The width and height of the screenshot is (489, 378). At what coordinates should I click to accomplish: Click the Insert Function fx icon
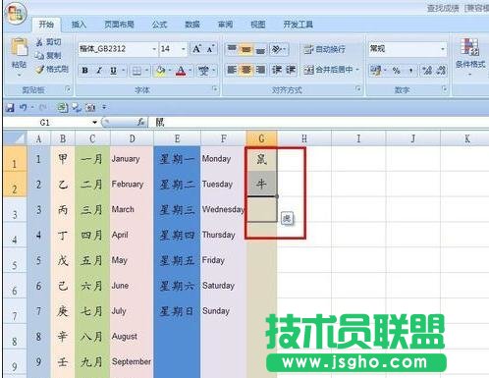click(140, 123)
